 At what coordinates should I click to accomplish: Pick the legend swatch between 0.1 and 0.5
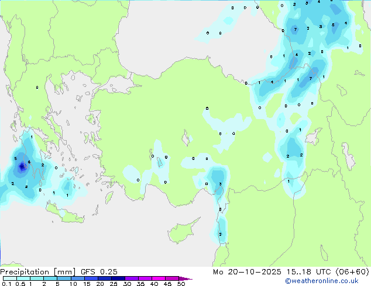tap(10, 278)
